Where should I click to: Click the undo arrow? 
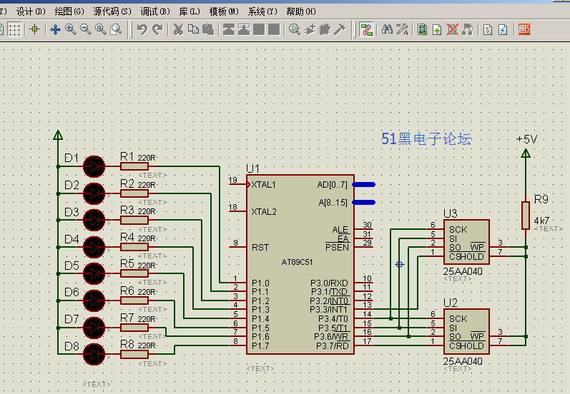click(142, 29)
